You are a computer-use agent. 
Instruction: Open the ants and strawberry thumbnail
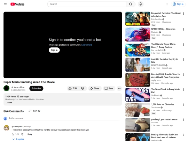(138, 110)
